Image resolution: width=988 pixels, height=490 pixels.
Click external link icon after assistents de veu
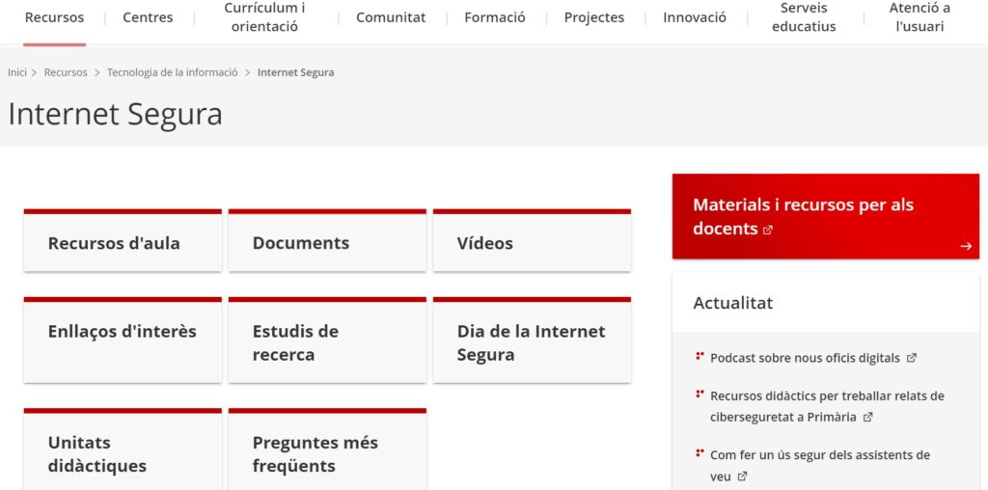tap(742, 476)
